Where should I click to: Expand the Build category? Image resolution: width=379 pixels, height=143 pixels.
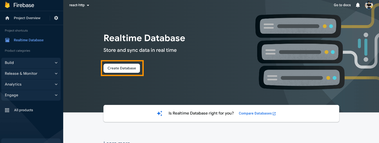pos(31,63)
